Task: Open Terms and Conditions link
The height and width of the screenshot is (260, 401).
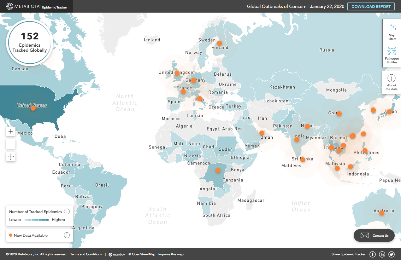Action: click(86, 254)
